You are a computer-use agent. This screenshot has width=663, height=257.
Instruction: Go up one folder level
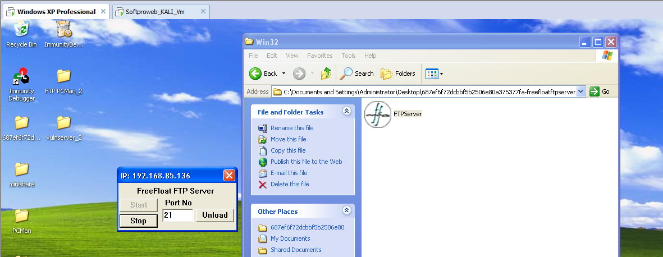click(x=326, y=74)
